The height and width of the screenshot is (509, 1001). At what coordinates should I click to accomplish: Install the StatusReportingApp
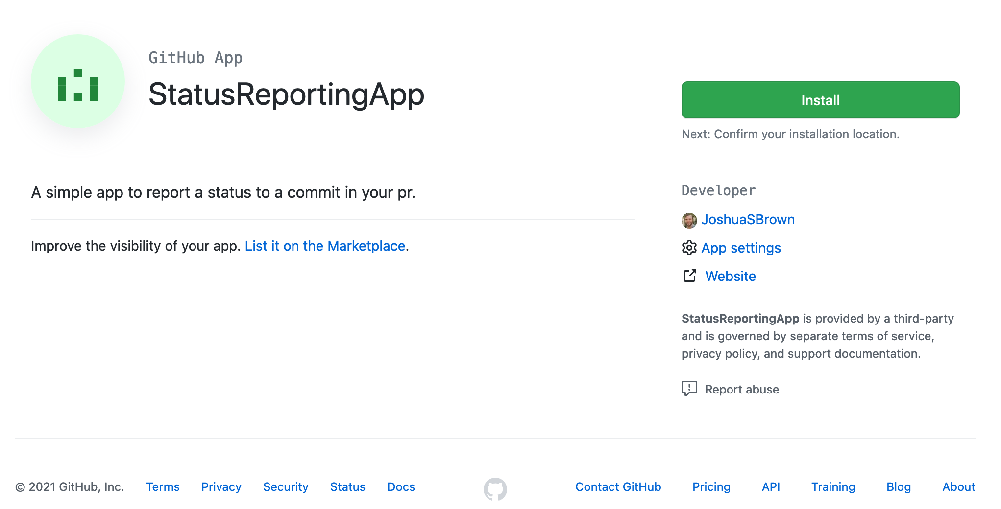tap(821, 100)
